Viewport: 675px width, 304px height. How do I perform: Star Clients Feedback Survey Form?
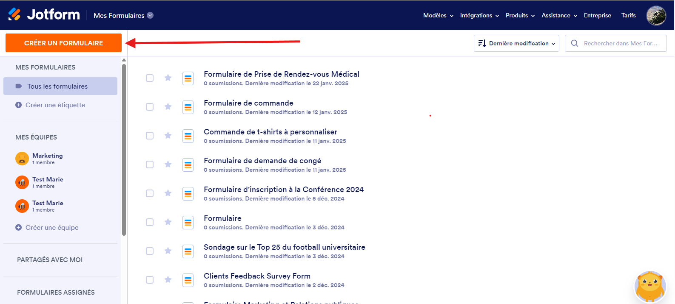[x=168, y=280]
